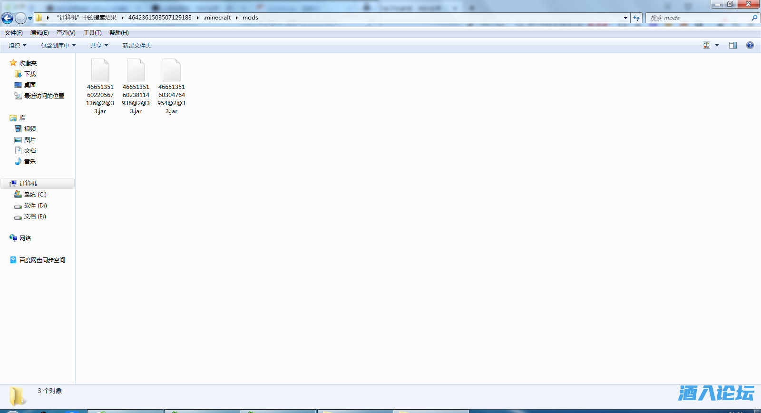Click the 文档 (E:) drive icon
Screen dimensions: 761x413
18,217
